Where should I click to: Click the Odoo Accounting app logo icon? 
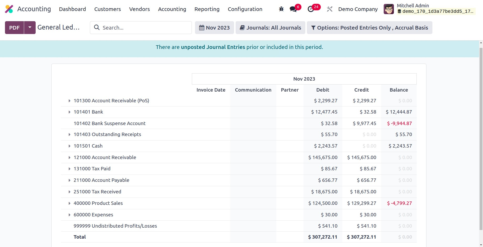click(9, 9)
